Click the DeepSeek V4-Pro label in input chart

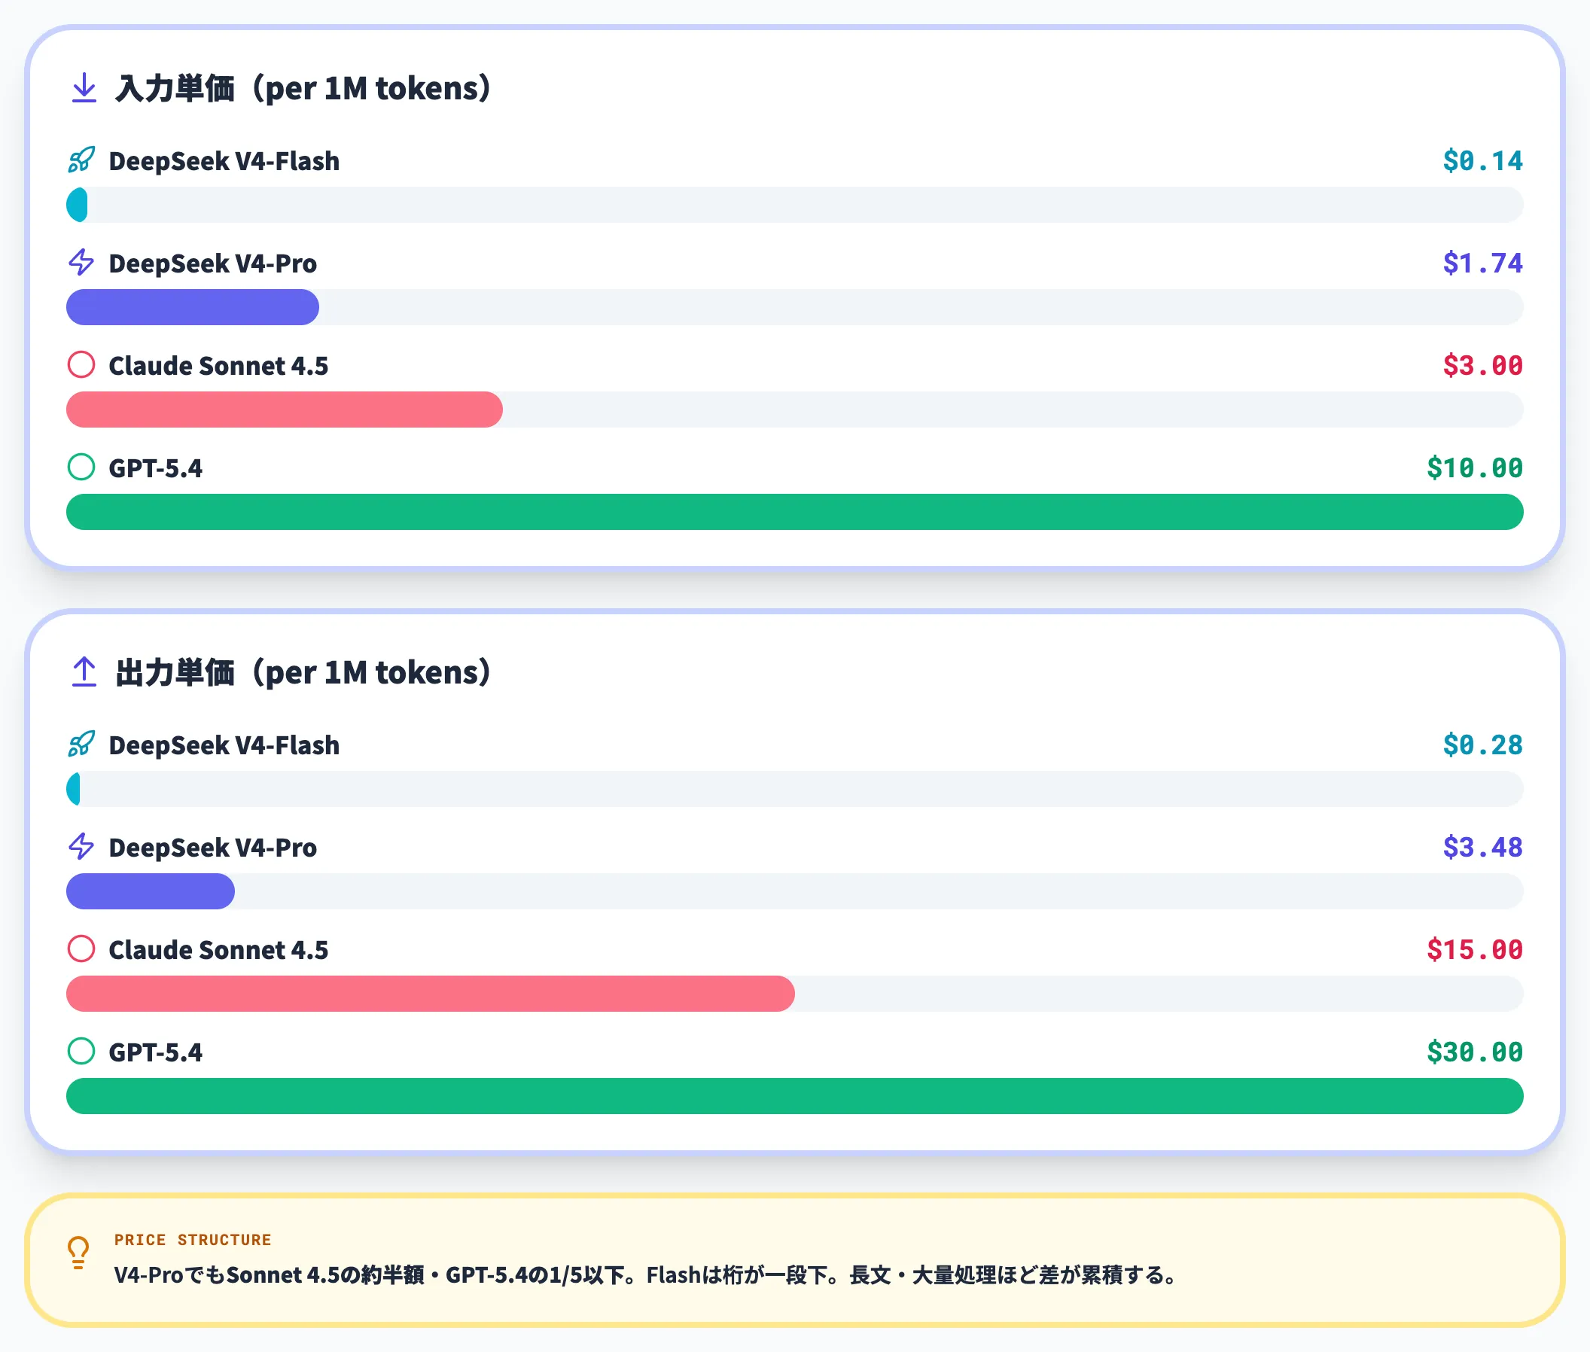[214, 263]
